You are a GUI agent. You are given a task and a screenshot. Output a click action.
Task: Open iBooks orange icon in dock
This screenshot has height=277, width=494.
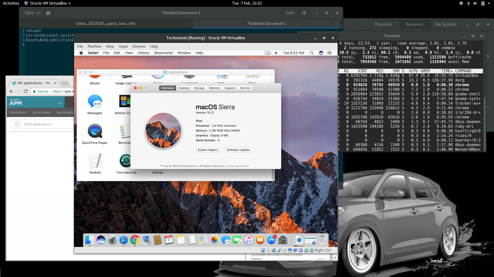260,240
